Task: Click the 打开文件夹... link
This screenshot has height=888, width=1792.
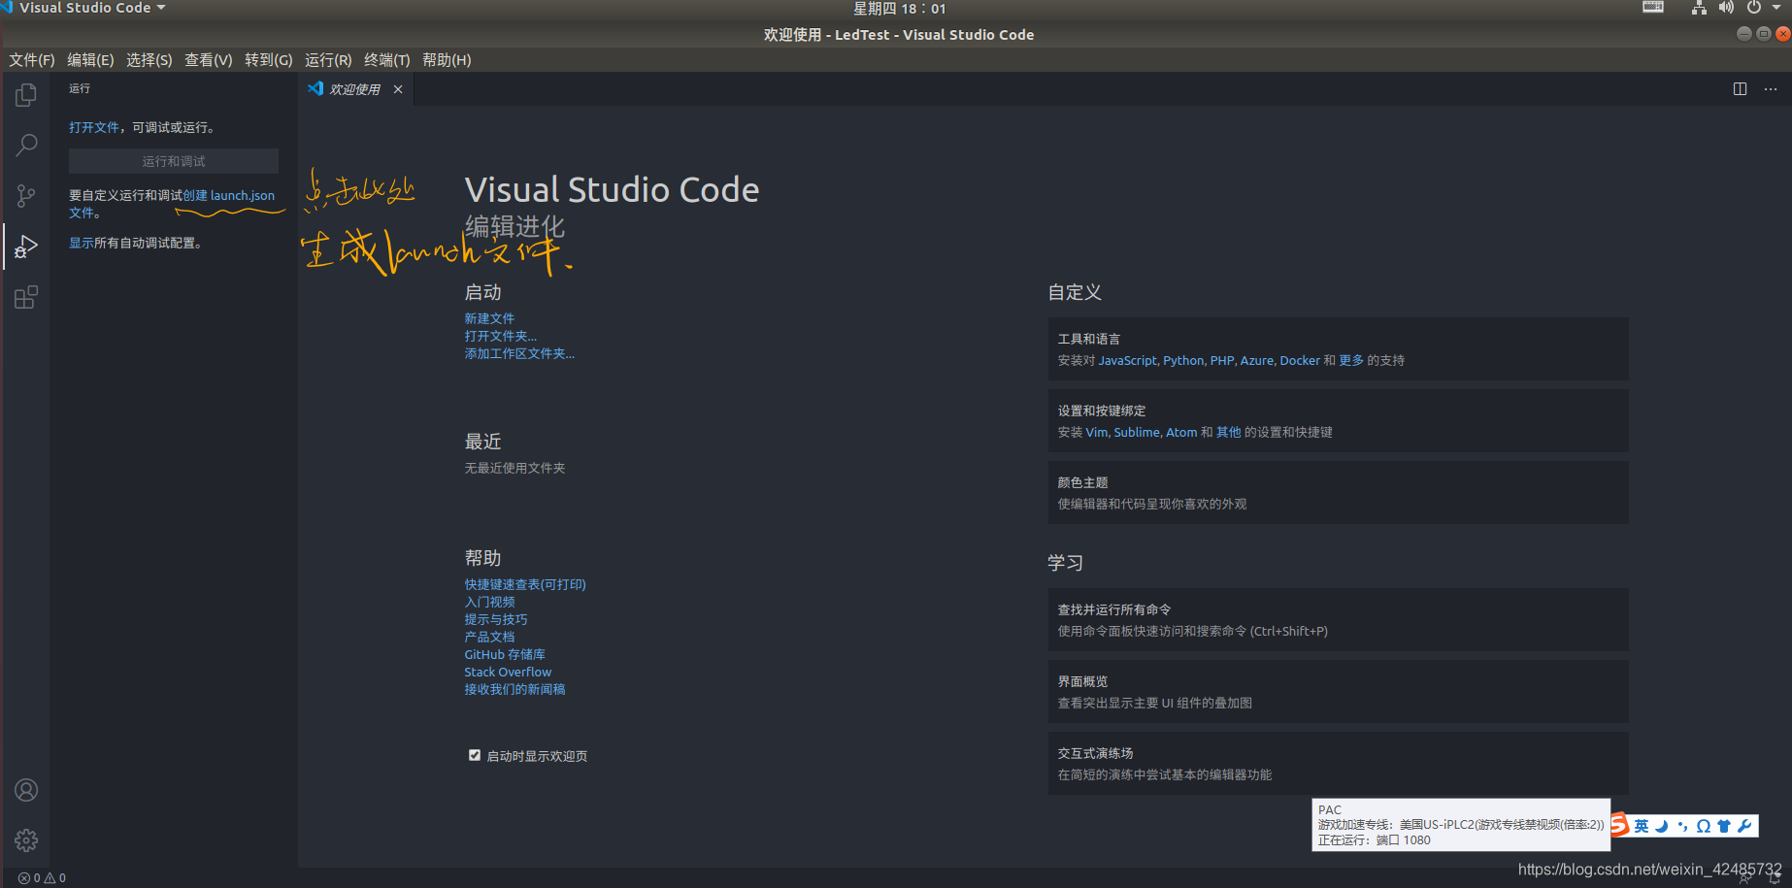Action: click(x=501, y=336)
